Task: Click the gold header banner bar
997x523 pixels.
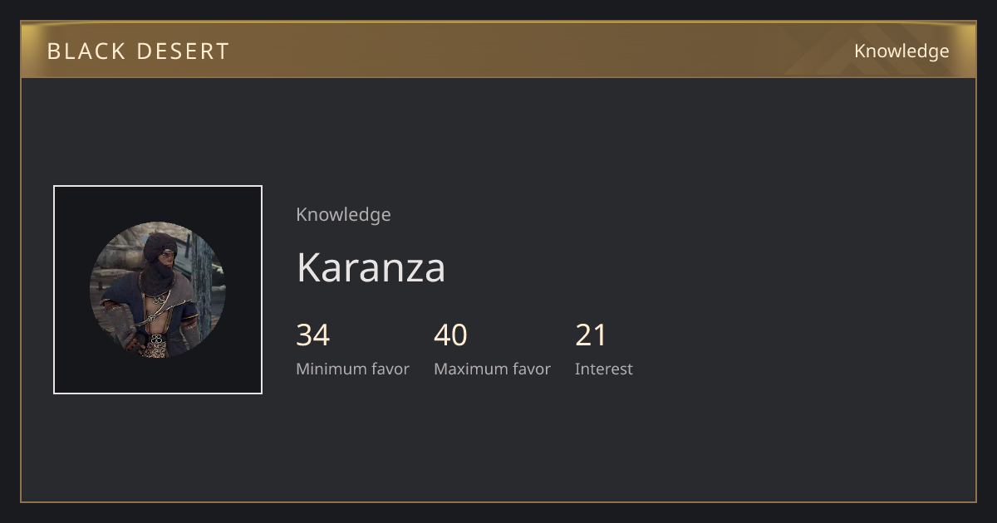Action: click(498, 50)
